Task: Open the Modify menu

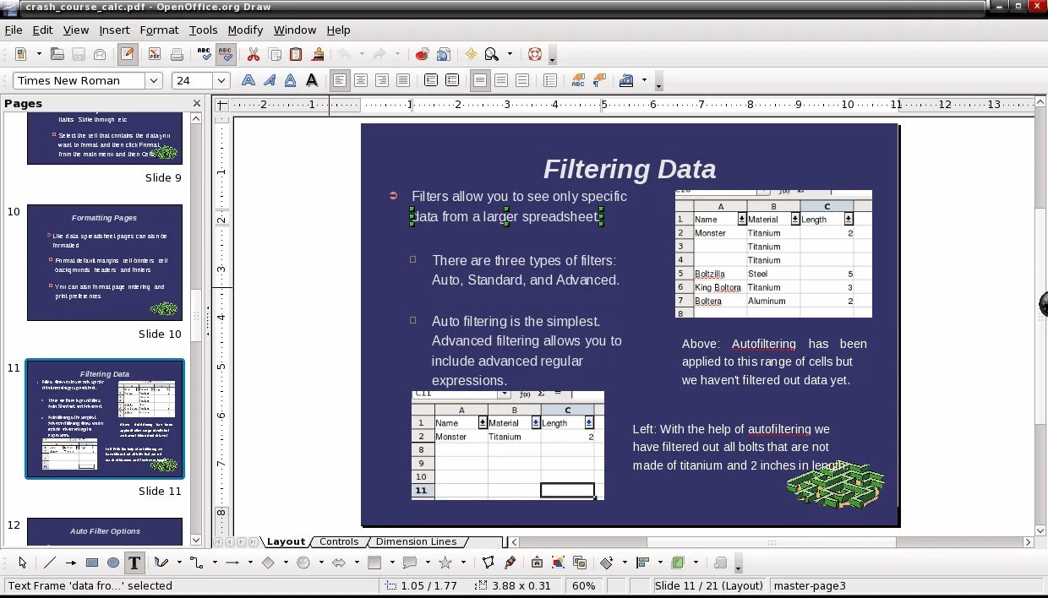Action: click(245, 30)
